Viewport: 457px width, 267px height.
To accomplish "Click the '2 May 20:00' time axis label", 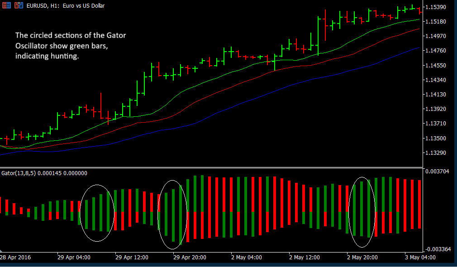I will 362,257.
